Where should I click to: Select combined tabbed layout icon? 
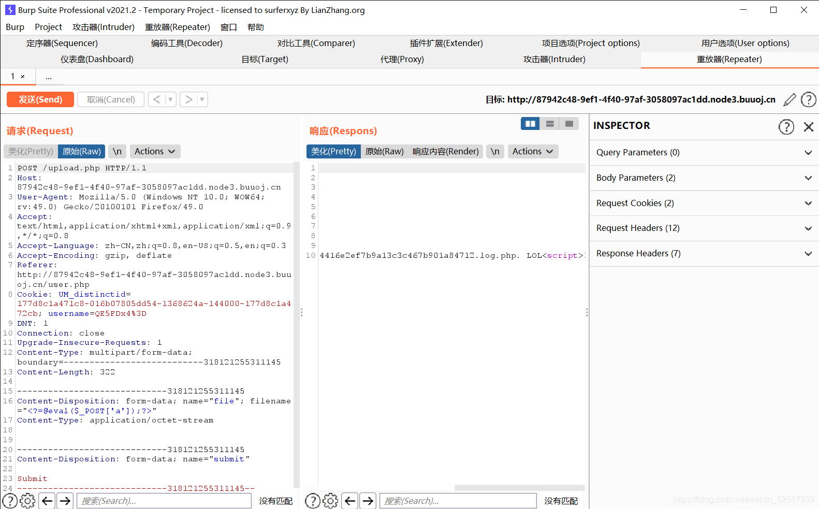click(569, 124)
